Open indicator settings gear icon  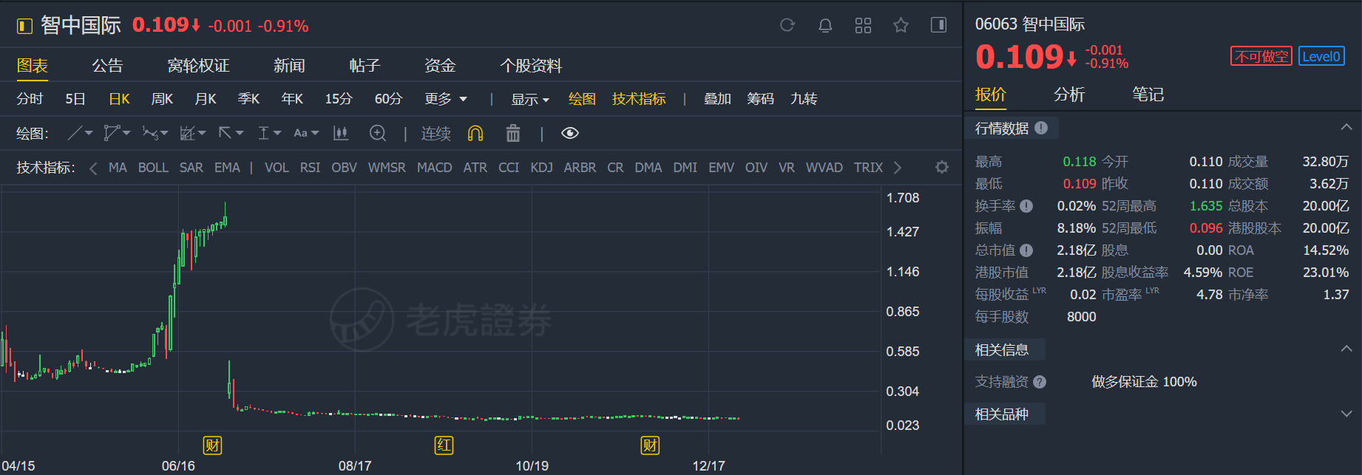point(942,167)
